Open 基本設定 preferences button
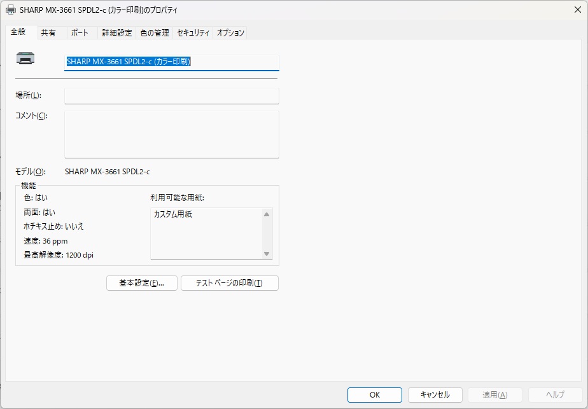The width and height of the screenshot is (588, 409). (141, 283)
